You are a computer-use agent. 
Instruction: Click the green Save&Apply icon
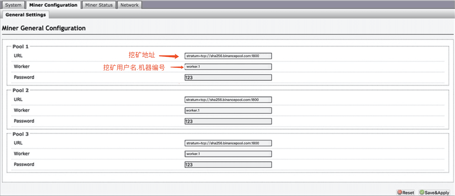pos(422,192)
